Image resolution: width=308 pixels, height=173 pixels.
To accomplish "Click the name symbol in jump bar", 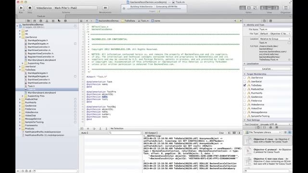I will pos(156,21).
